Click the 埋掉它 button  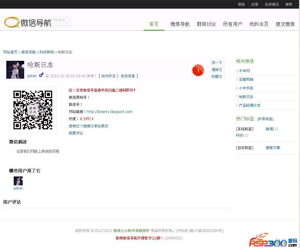[217, 69]
